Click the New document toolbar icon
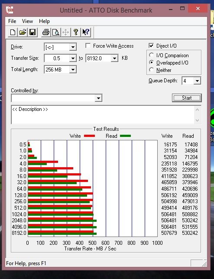 tap(13, 32)
